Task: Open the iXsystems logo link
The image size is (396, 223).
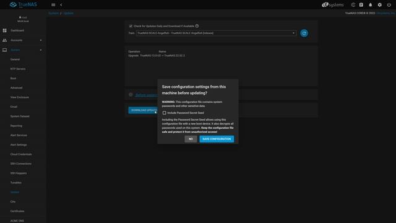Action: point(333,5)
